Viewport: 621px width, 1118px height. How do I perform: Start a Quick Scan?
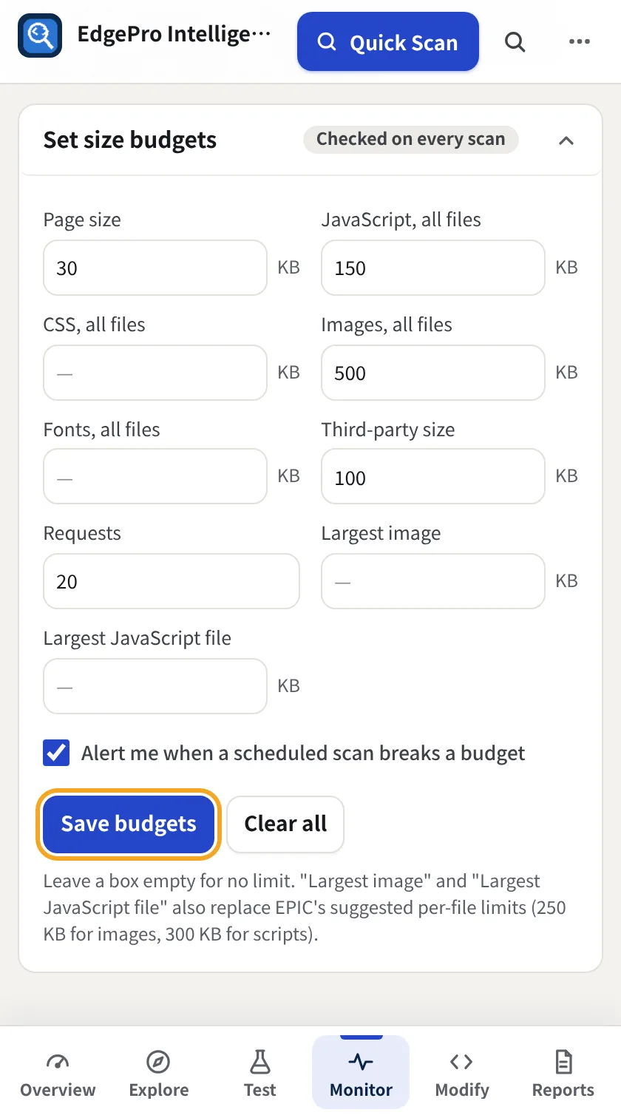pyautogui.click(x=388, y=42)
